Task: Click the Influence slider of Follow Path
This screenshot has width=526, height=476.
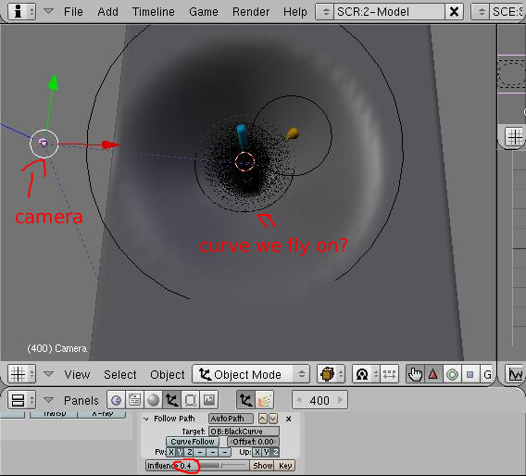Action: click(x=197, y=466)
